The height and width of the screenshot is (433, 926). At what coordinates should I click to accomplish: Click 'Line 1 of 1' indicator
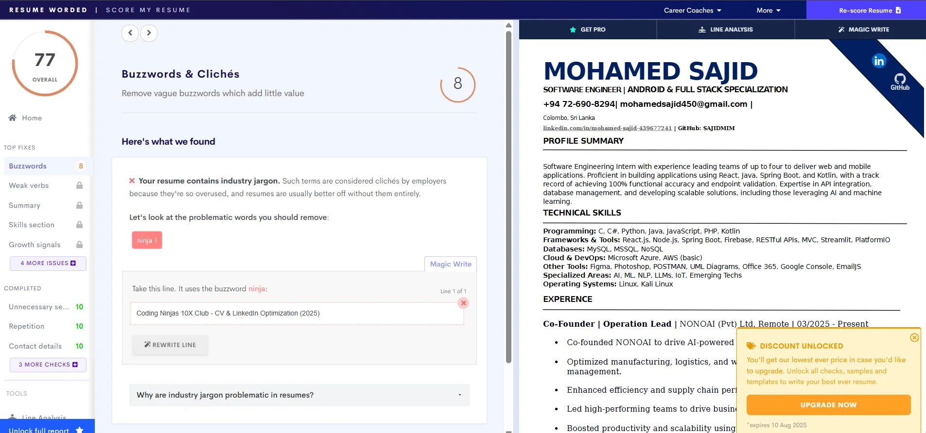453,291
